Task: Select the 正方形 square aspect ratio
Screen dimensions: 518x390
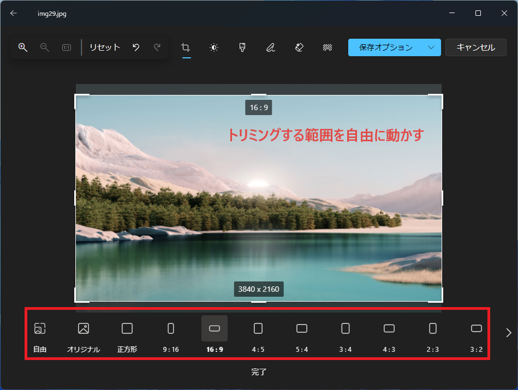Action: 127,337
